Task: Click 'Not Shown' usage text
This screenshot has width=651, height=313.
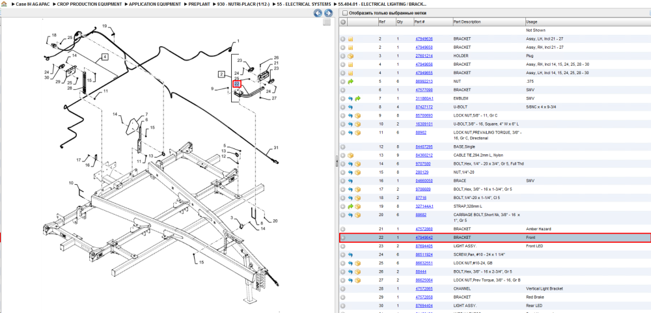Action: tap(536, 31)
